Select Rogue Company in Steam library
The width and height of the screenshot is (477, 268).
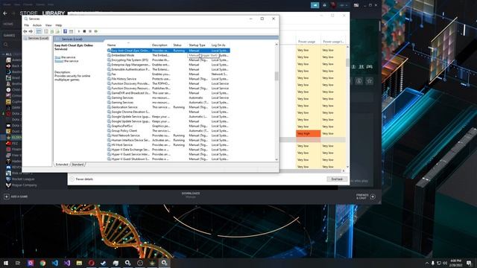click(x=22, y=185)
